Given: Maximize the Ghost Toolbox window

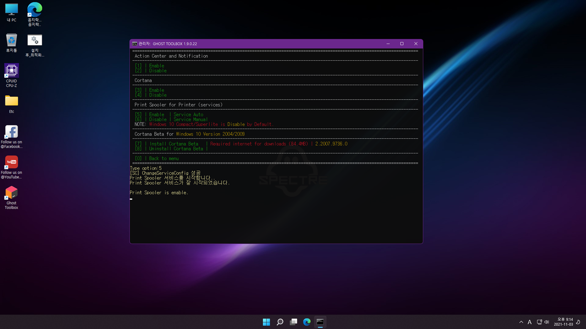Looking at the screenshot, I should pos(402,44).
